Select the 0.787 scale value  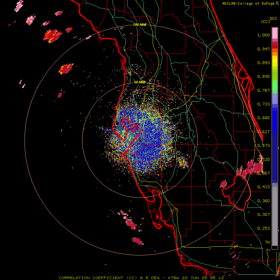pos(264,90)
